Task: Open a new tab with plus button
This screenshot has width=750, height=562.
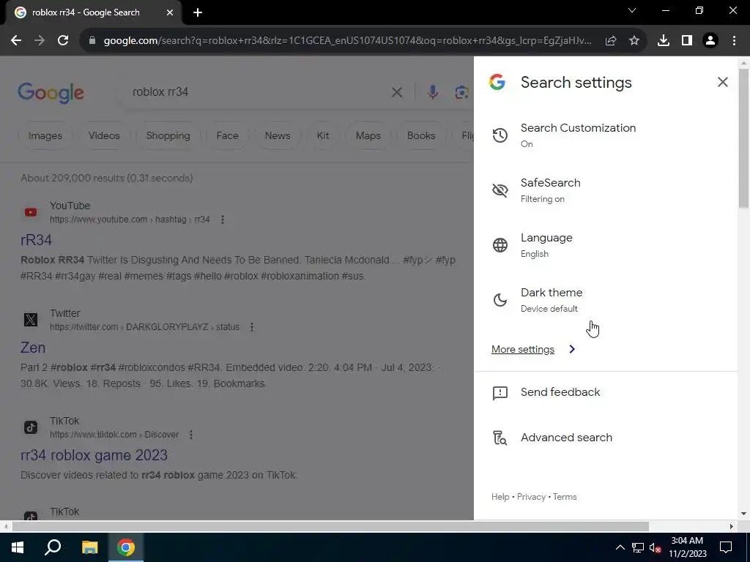Action: coord(198,13)
